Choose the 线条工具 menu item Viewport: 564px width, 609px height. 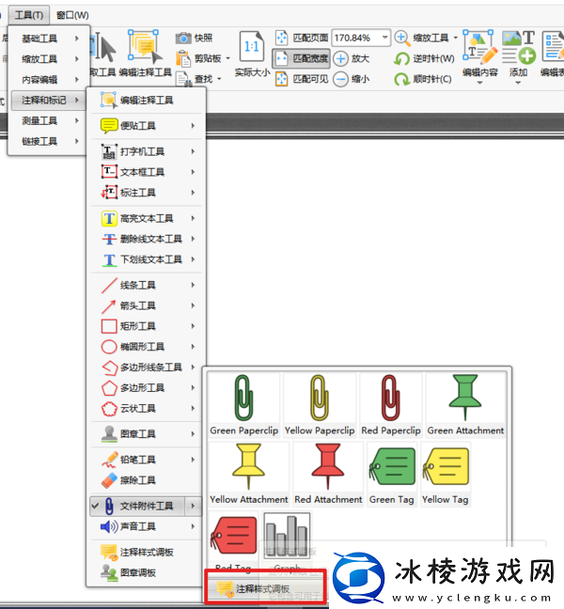pos(146,285)
